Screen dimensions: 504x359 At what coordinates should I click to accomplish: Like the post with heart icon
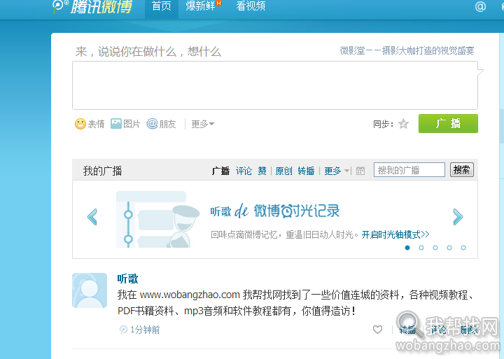(x=378, y=330)
